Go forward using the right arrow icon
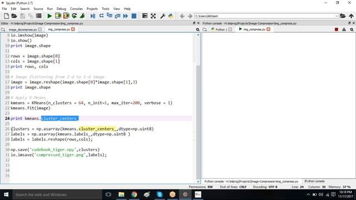356x200 pixels. point(190,16)
